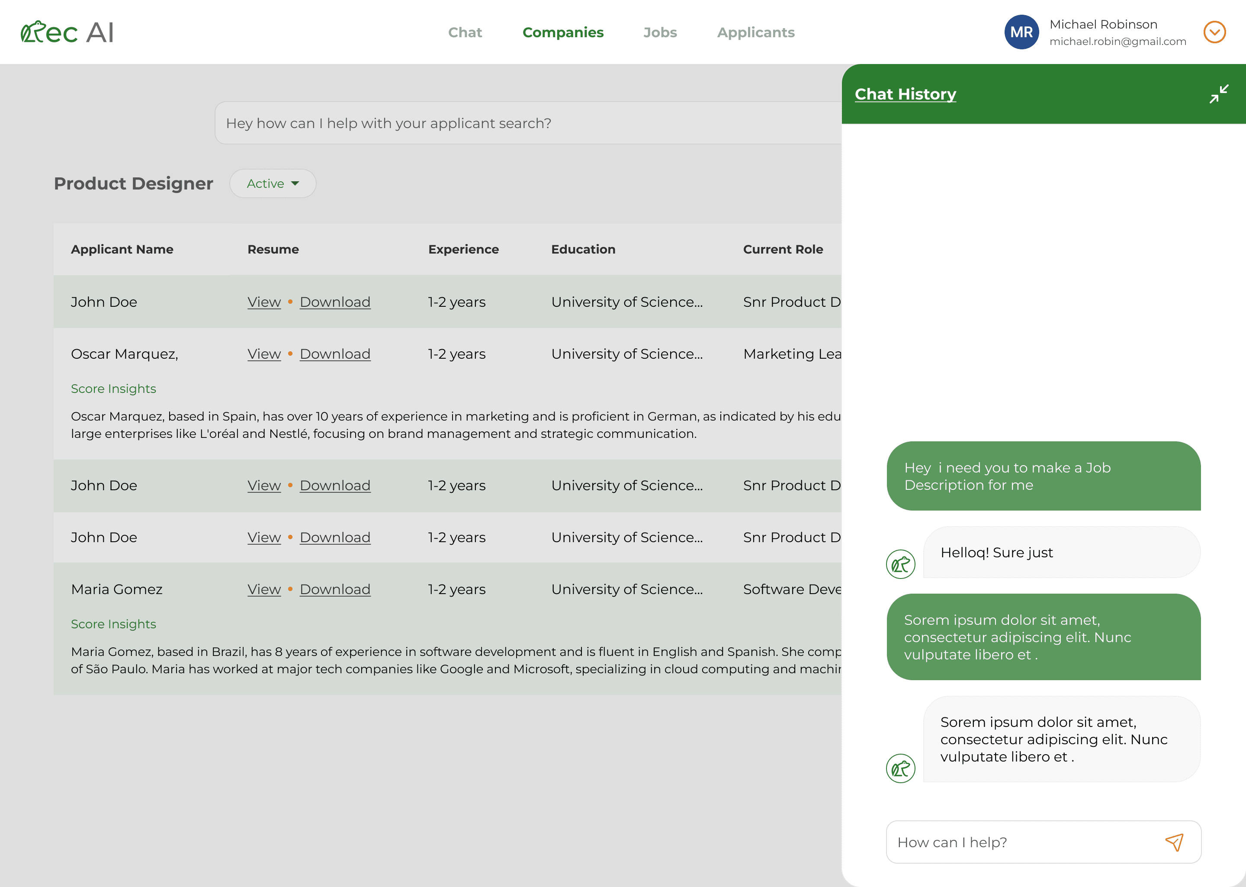Download the first John Doe resume
Image resolution: width=1246 pixels, height=887 pixels.
pos(335,302)
